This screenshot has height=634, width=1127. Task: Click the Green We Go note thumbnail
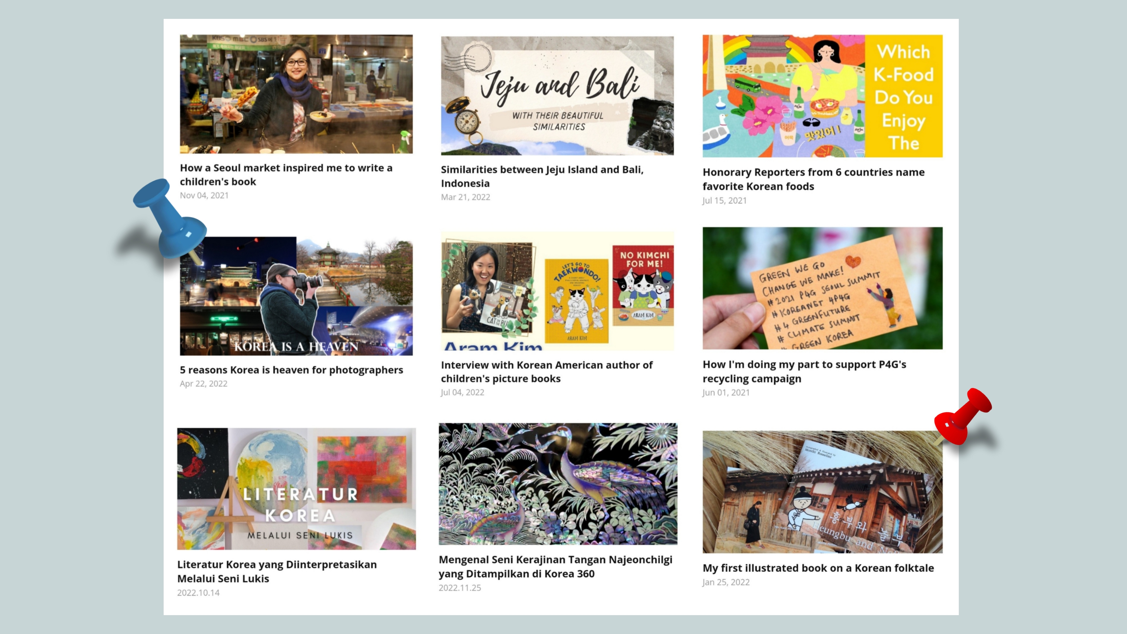[x=822, y=288]
